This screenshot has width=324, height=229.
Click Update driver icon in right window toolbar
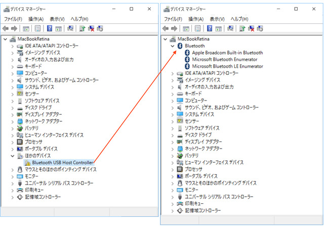click(242, 28)
